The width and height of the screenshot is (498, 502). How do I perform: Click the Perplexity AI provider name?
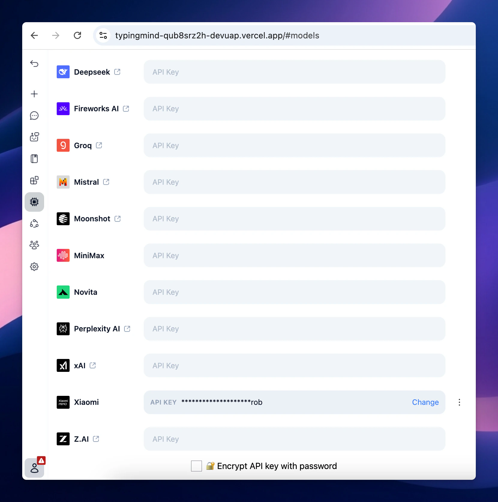click(x=97, y=329)
